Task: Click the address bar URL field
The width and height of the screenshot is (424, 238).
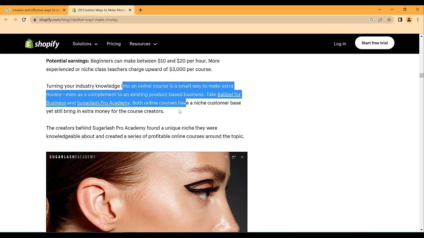Action: 199,20
